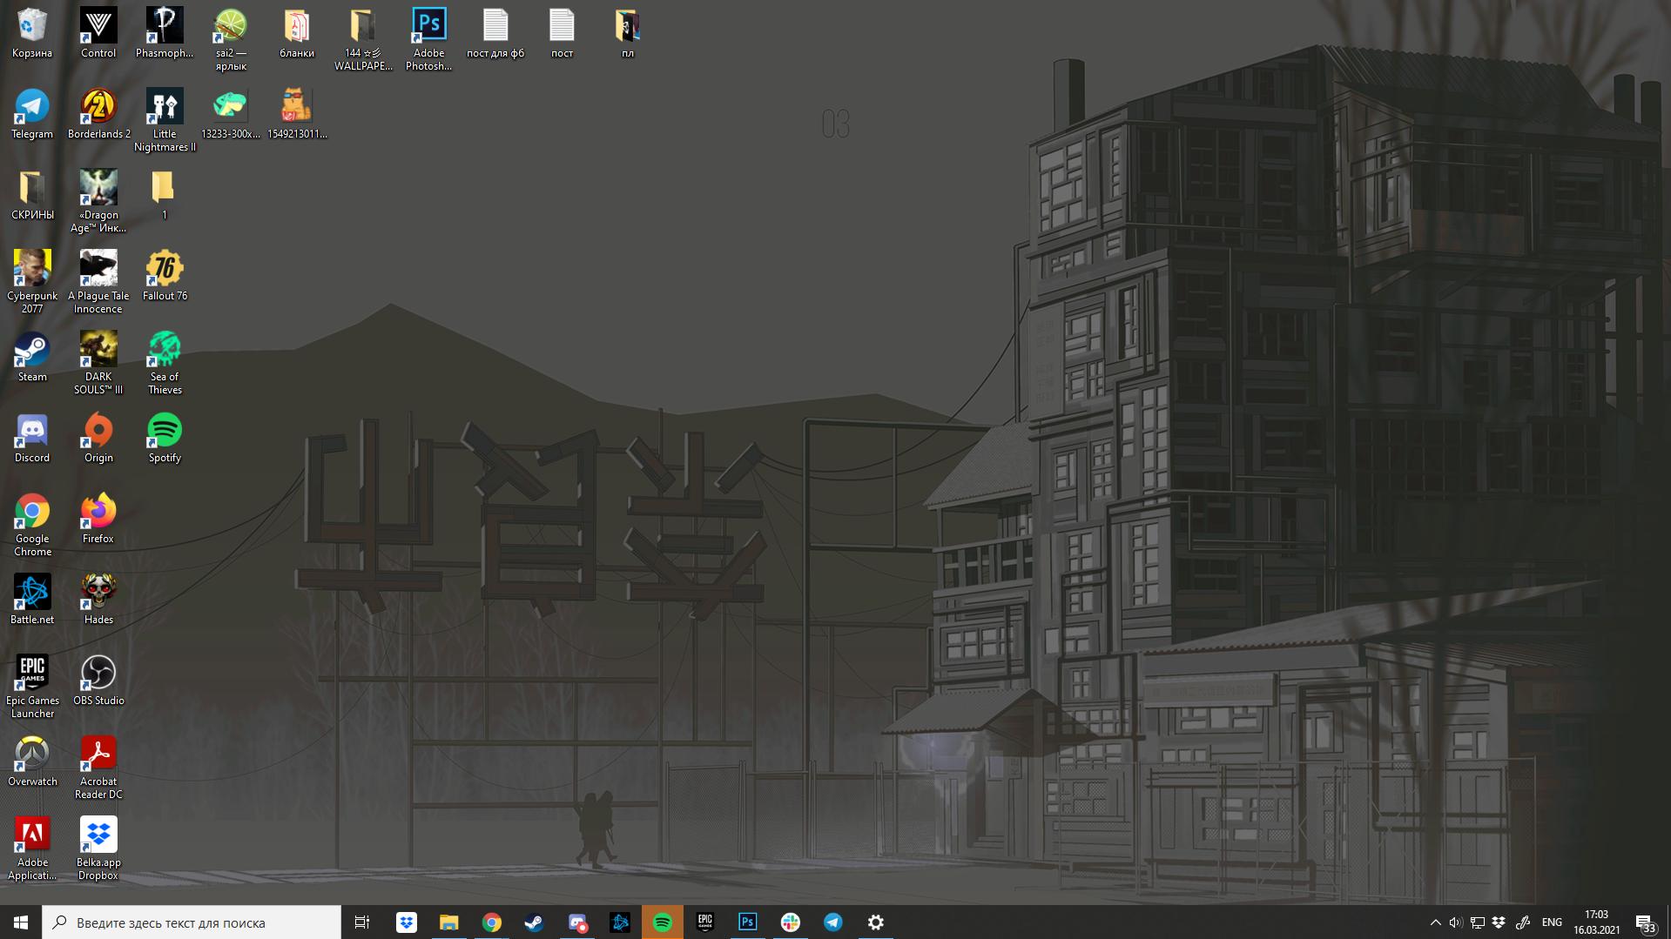1671x939 pixels.
Task: Show hidden tray icons
Action: point(1435,922)
